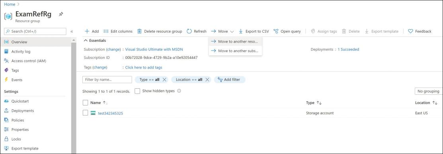
Task: Click the sidebar scrollbar up arrow
Action: point(74,40)
